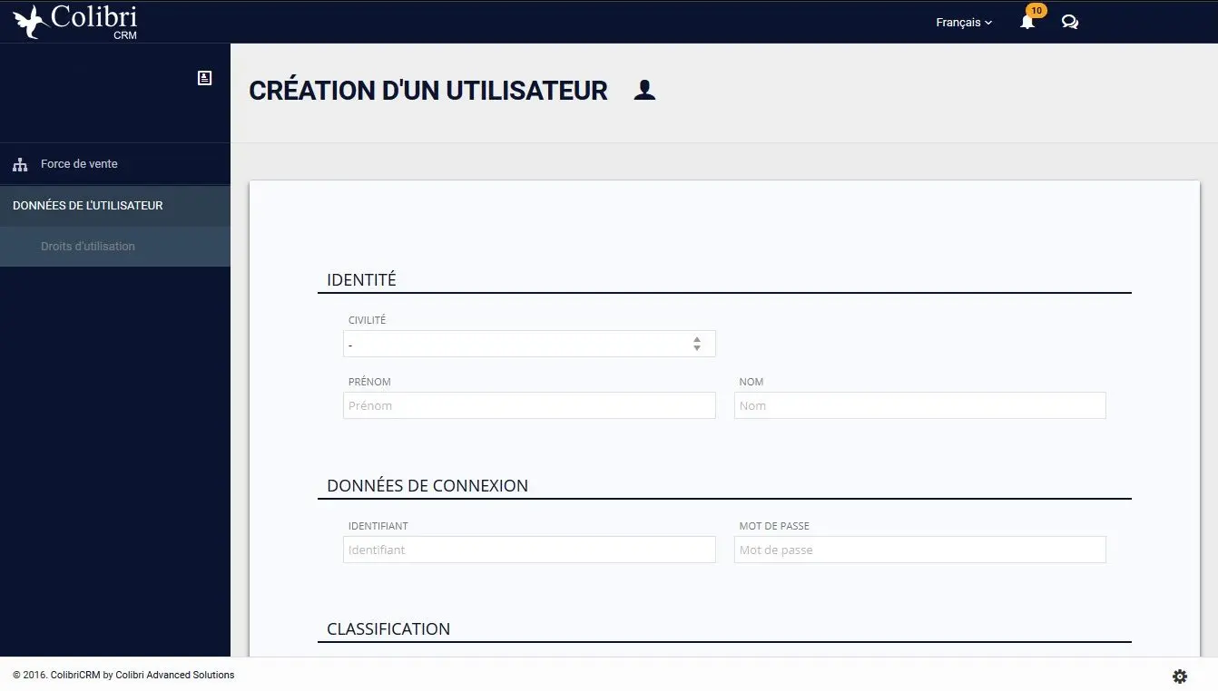Click the orange notification badge showing 10

point(1036,11)
